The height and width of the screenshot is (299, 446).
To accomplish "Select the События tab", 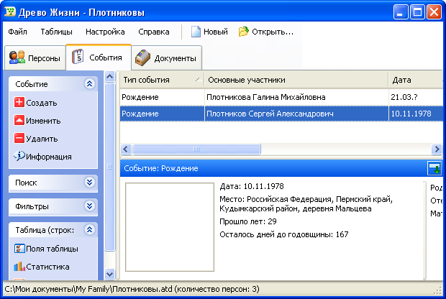I will coord(99,57).
